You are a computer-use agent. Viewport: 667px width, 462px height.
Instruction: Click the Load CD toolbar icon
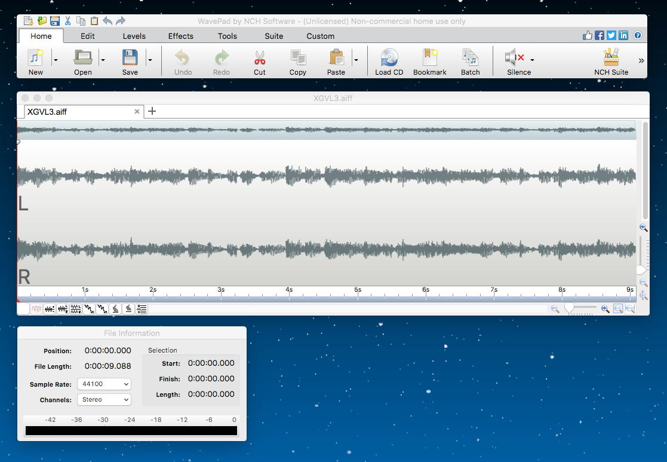[x=389, y=59]
